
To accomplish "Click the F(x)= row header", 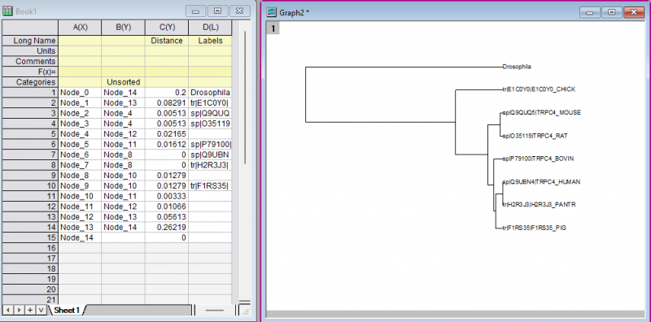I will 30,72.
